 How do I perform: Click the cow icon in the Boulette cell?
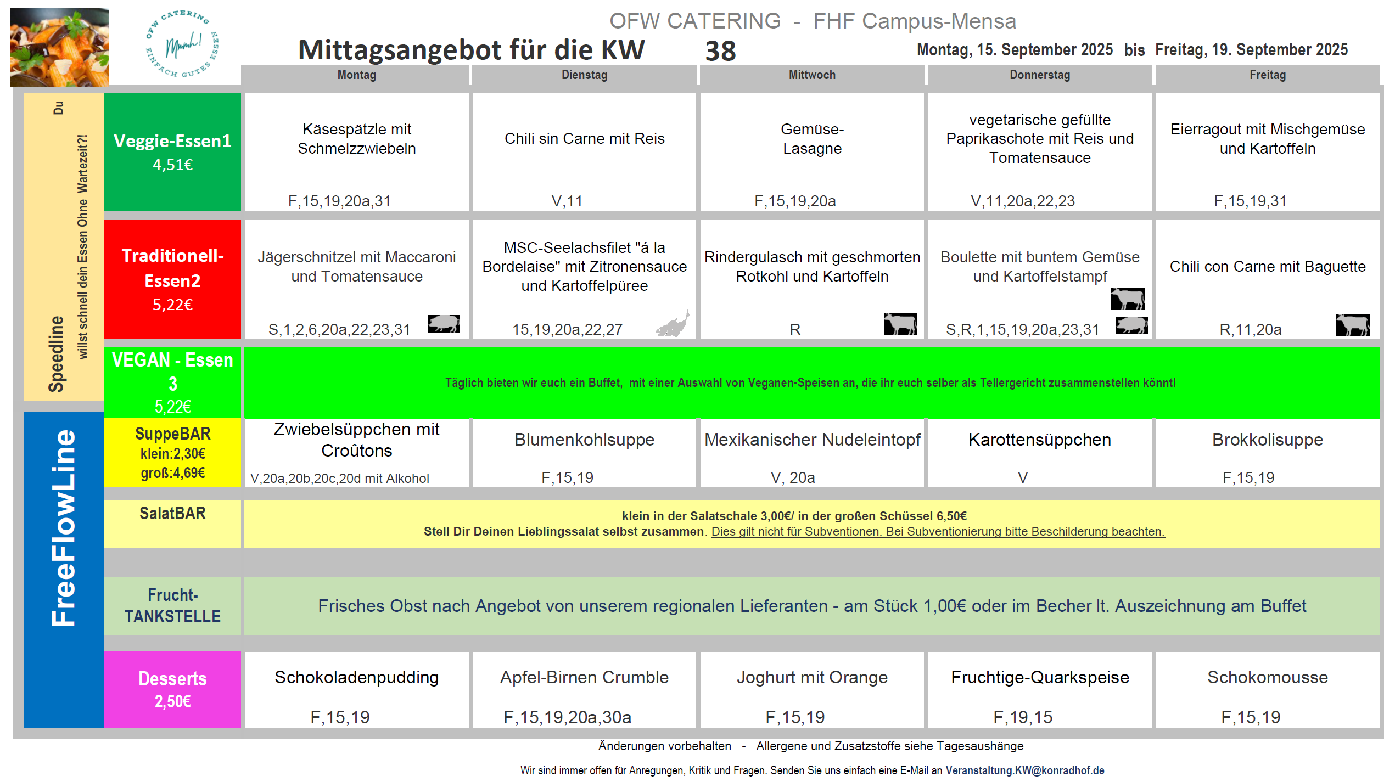1128,299
